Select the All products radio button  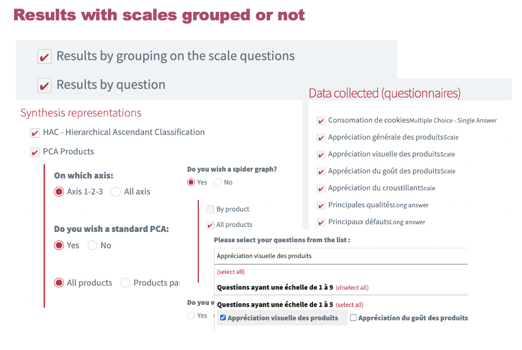pyautogui.click(x=59, y=283)
